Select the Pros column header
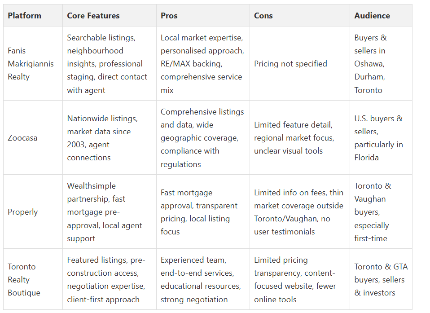The width and height of the screenshot is (430, 313). tap(169, 16)
